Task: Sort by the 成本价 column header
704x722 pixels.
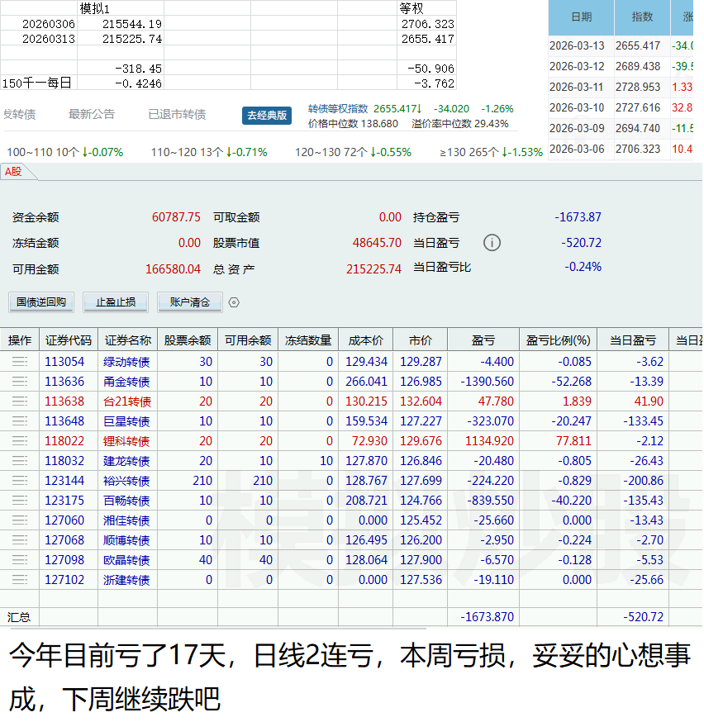Action: (x=365, y=340)
